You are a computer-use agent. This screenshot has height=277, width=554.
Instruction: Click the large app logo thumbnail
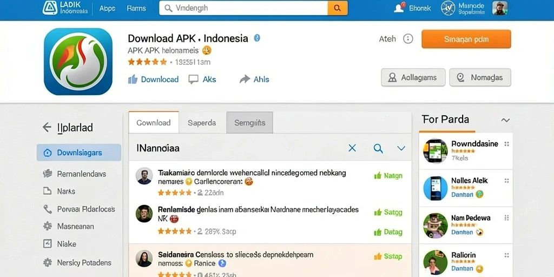tap(78, 62)
